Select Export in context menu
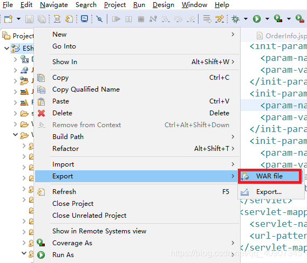Viewport: 307px width, 263px height. tap(137, 176)
